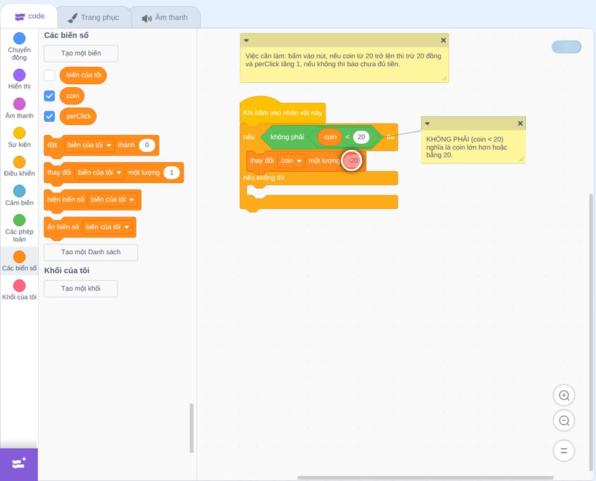Viewport: 596px width, 481px height.
Task: Select the Hiển thị category circle
Action: [x=20, y=75]
